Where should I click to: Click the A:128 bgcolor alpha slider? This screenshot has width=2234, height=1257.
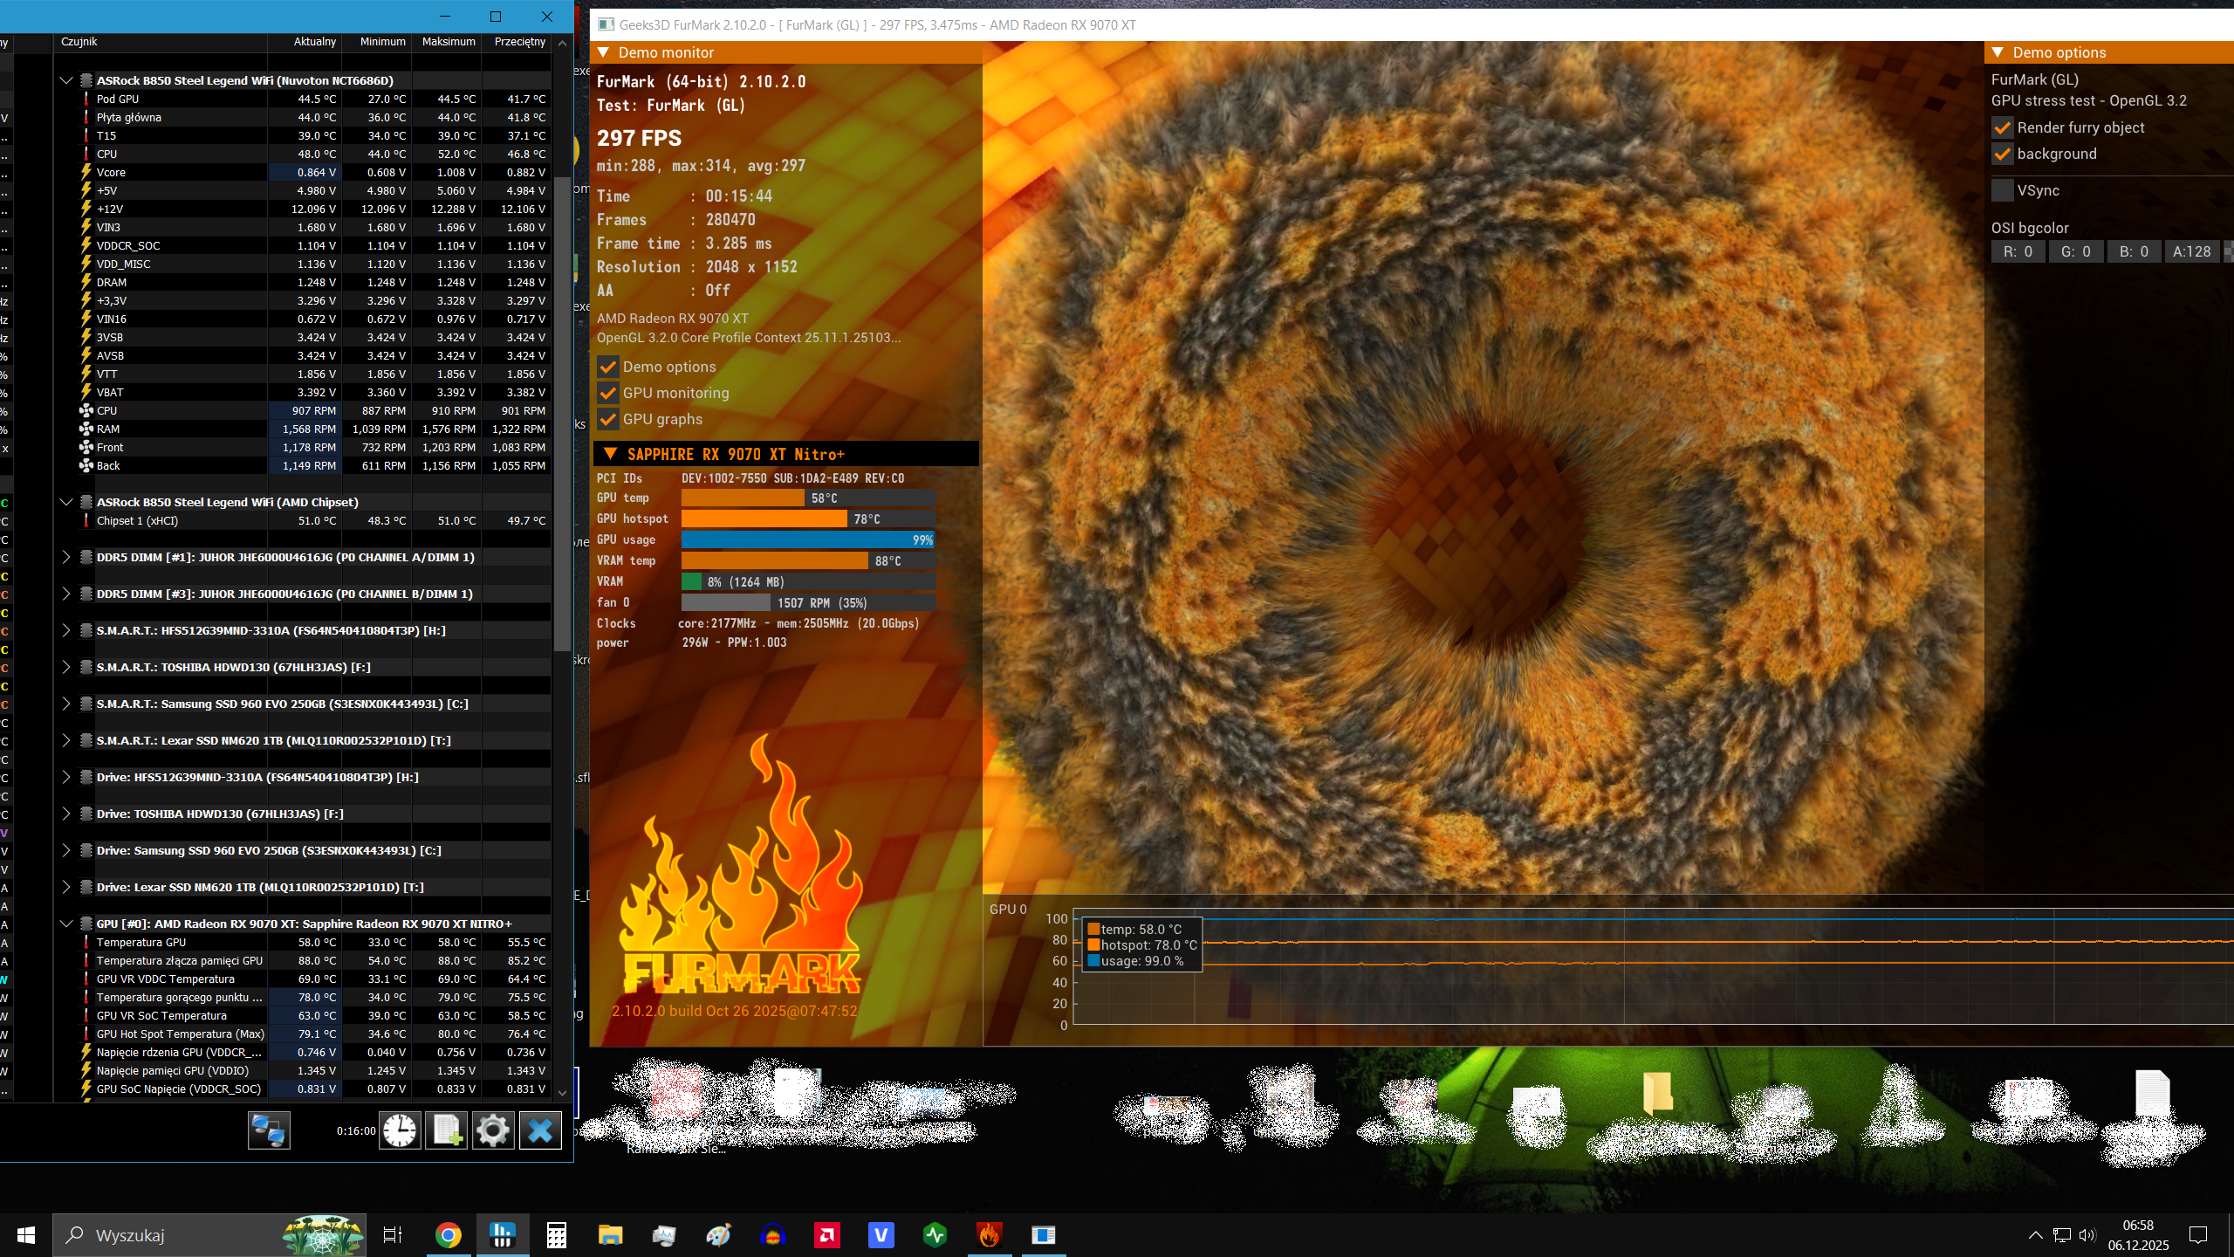click(2191, 251)
